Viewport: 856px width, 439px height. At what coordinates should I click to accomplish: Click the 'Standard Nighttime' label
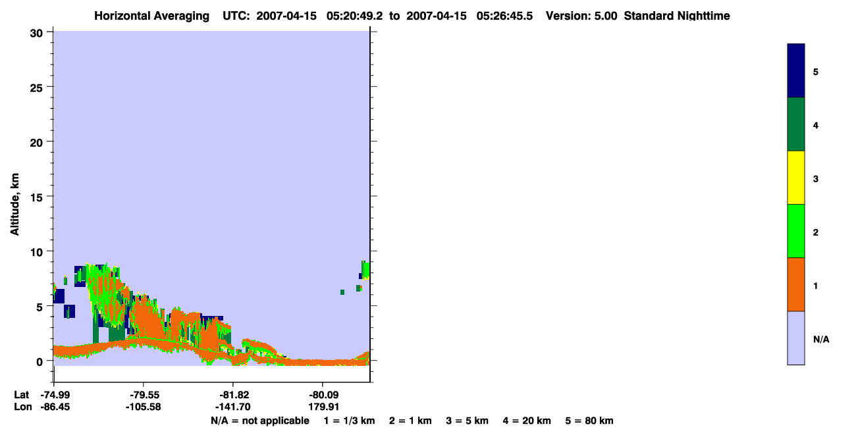677,16
